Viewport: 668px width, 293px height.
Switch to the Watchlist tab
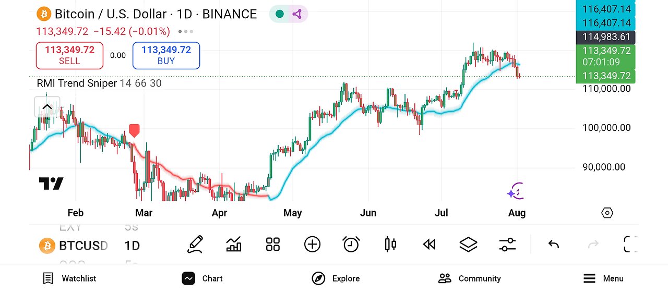tap(69, 278)
